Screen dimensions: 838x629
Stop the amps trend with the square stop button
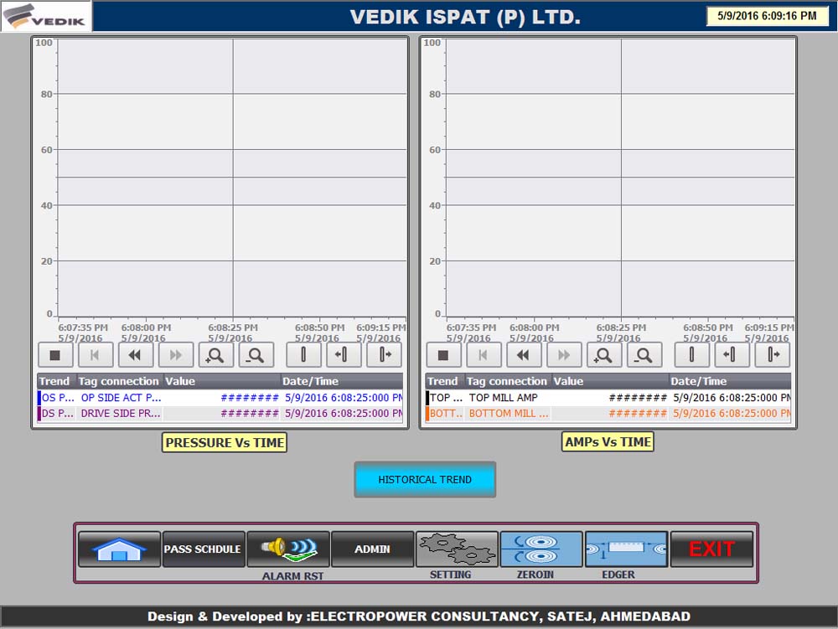click(x=443, y=355)
